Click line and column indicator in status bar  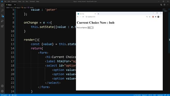point(137,95)
